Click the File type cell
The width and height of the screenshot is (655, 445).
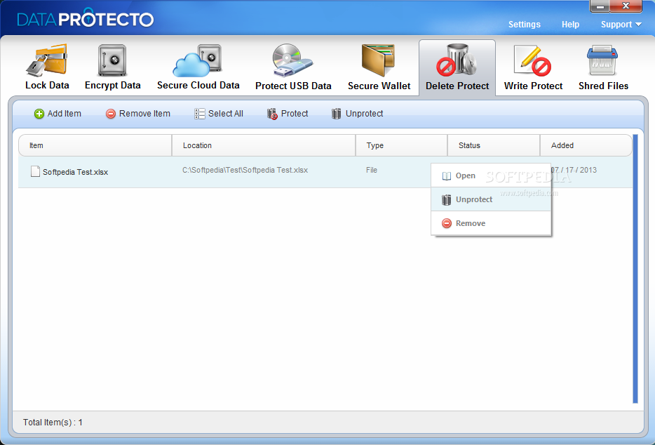[x=372, y=171]
